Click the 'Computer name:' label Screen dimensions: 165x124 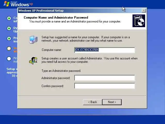coord(52,50)
